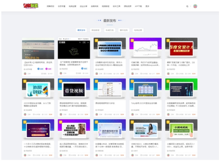Image resolution: width=220 pixels, height=161 pixels.
Task: Open the search magnifier icon
Action: (x=187, y=6)
